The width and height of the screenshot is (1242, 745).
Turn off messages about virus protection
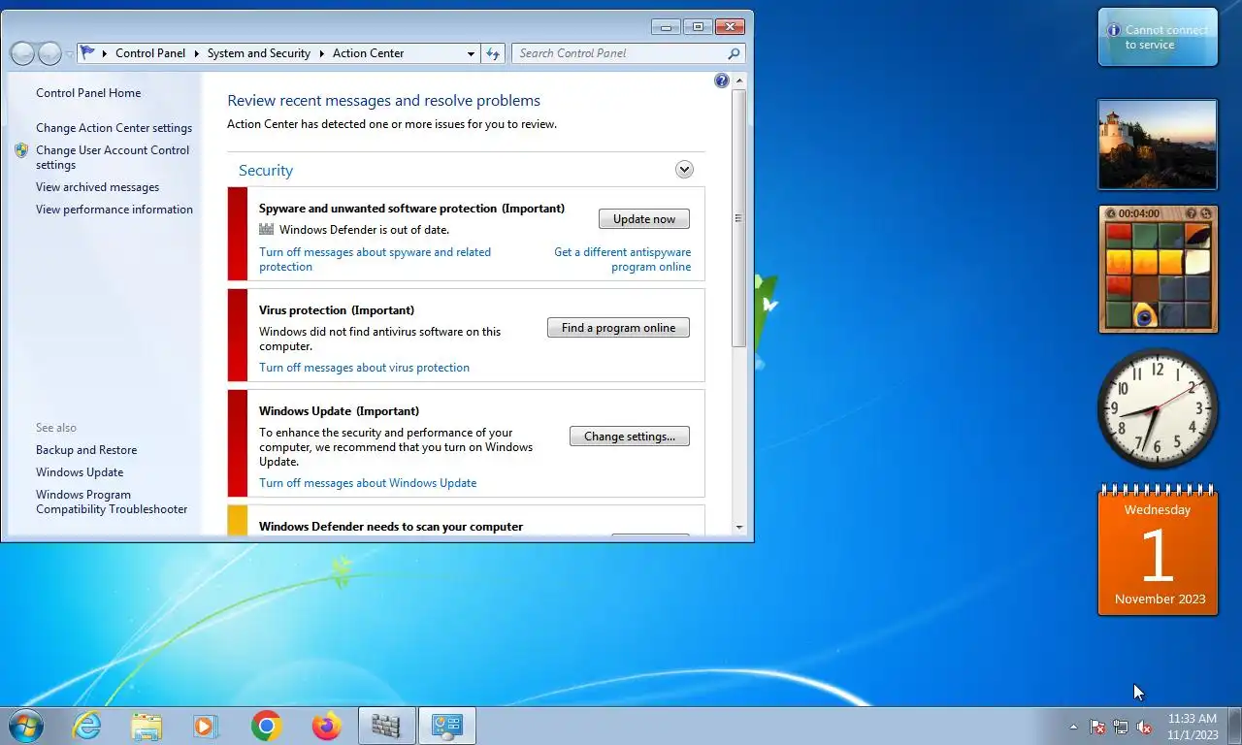(364, 368)
